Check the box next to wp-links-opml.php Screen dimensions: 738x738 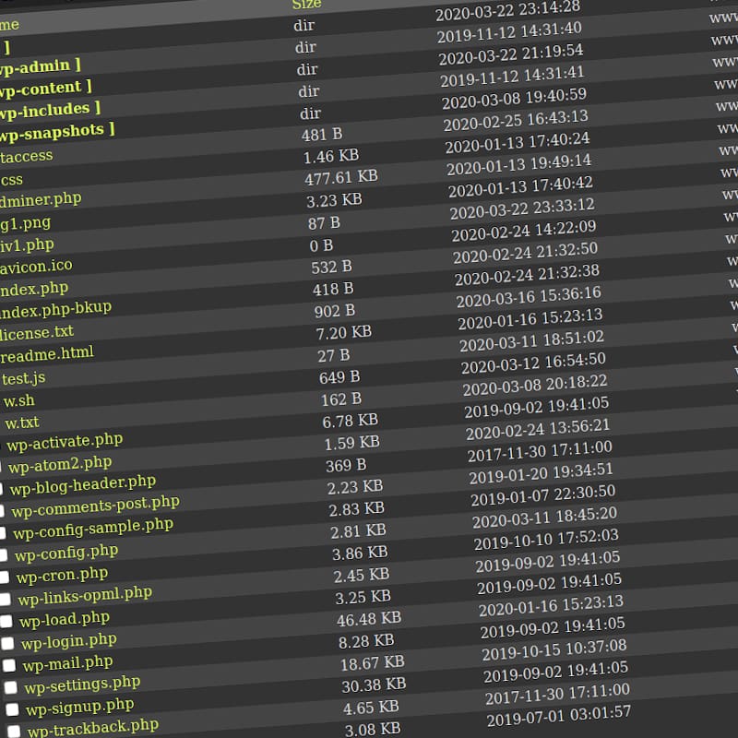click(x=6, y=599)
